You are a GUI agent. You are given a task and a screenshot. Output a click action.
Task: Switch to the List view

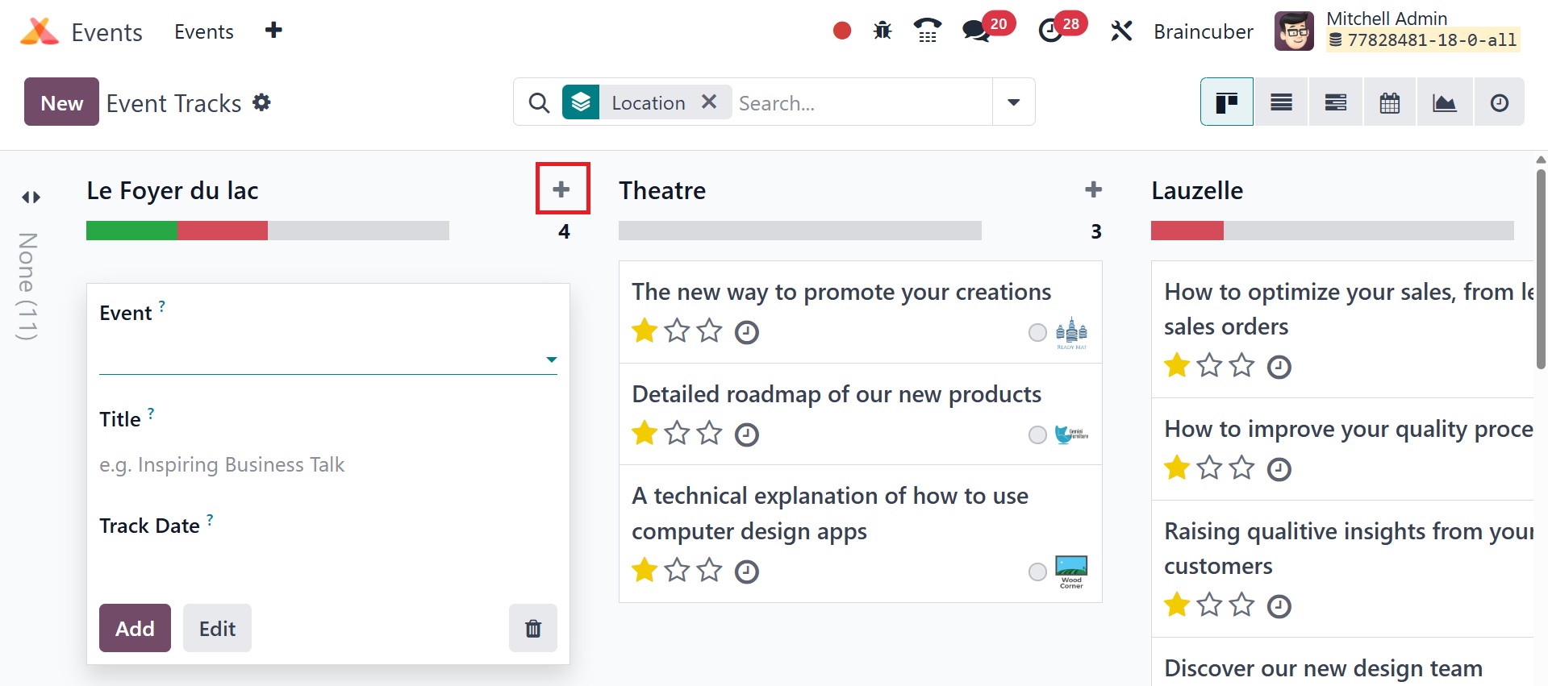[x=1281, y=102]
